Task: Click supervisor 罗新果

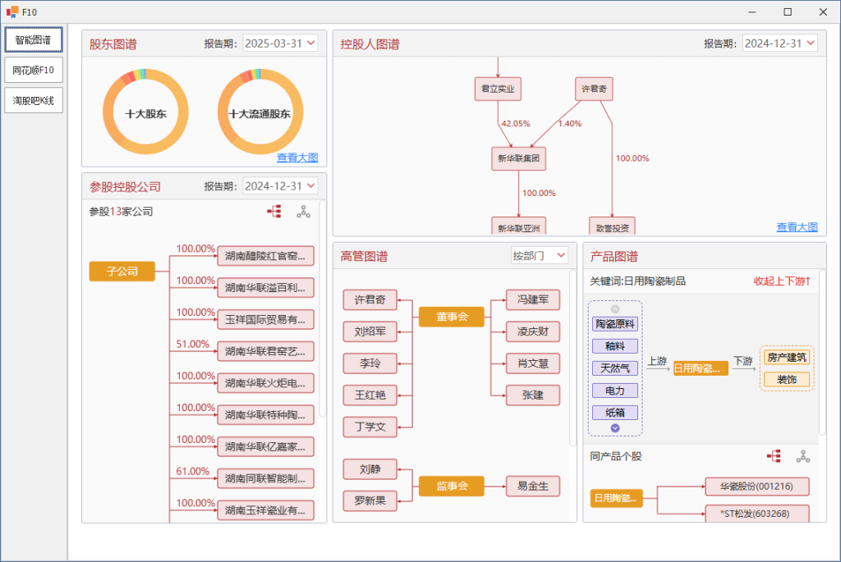Action: pos(370,501)
